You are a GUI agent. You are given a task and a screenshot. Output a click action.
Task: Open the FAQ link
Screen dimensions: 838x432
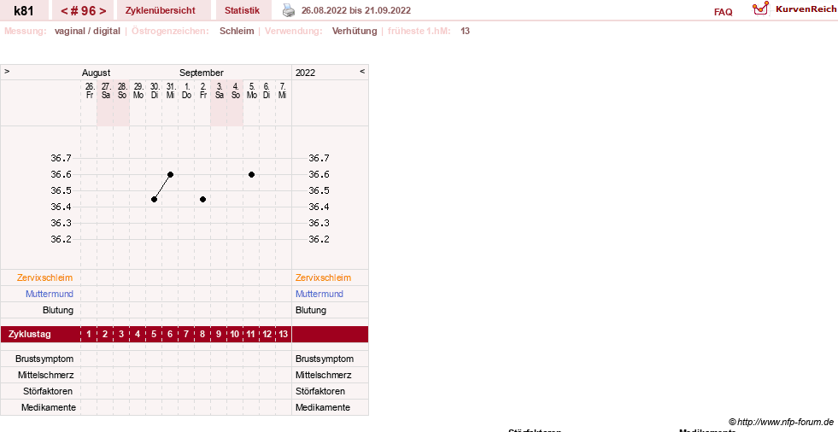click(x=723, y=12)
